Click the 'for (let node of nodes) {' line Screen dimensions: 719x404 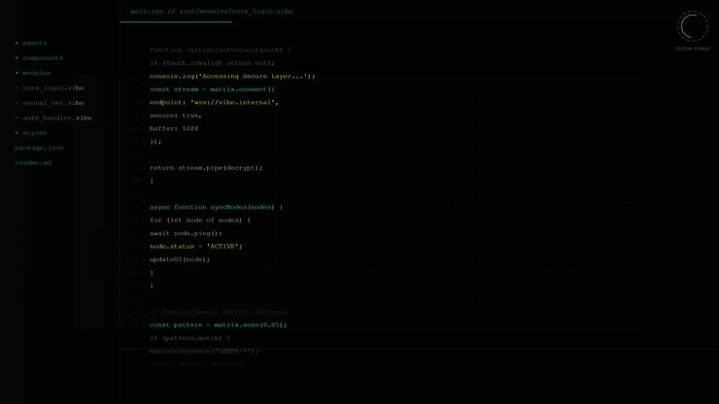tap(200, 220)
